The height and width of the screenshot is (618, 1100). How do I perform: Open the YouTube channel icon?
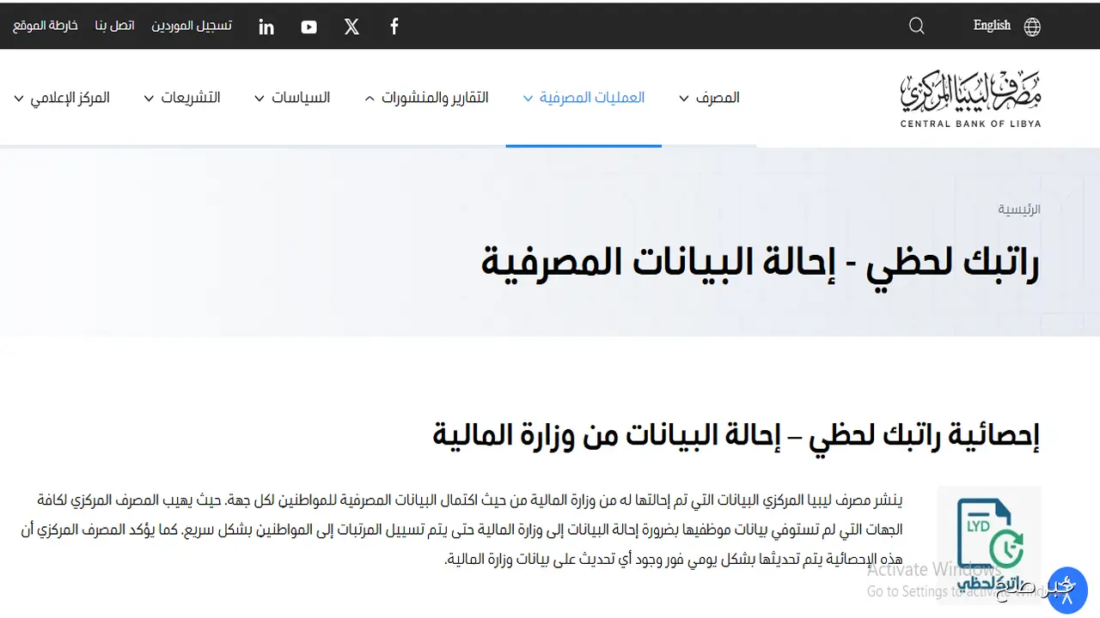tap(309, 26)
